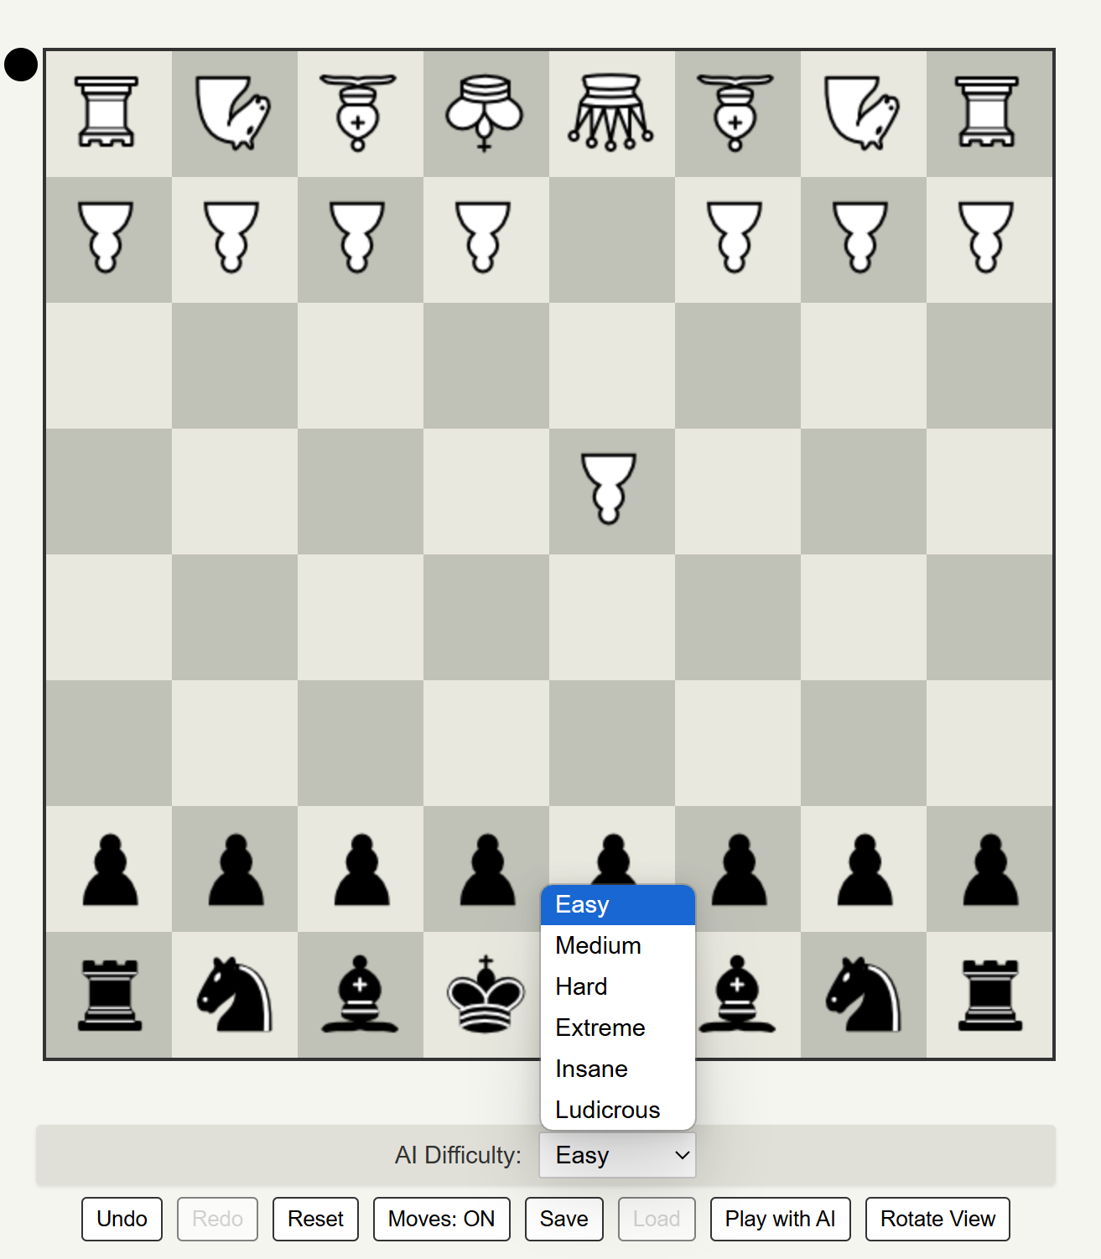The image size is (1101, 1259).
Task: Click the black king piece
Action: (x=486, y=994)
